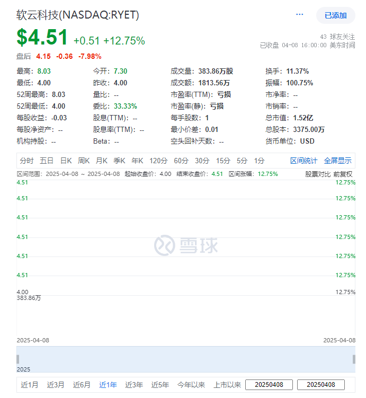Screen dimensions: 366x398
Task: Switch to the 五日 chart tab
Action: 47,161
